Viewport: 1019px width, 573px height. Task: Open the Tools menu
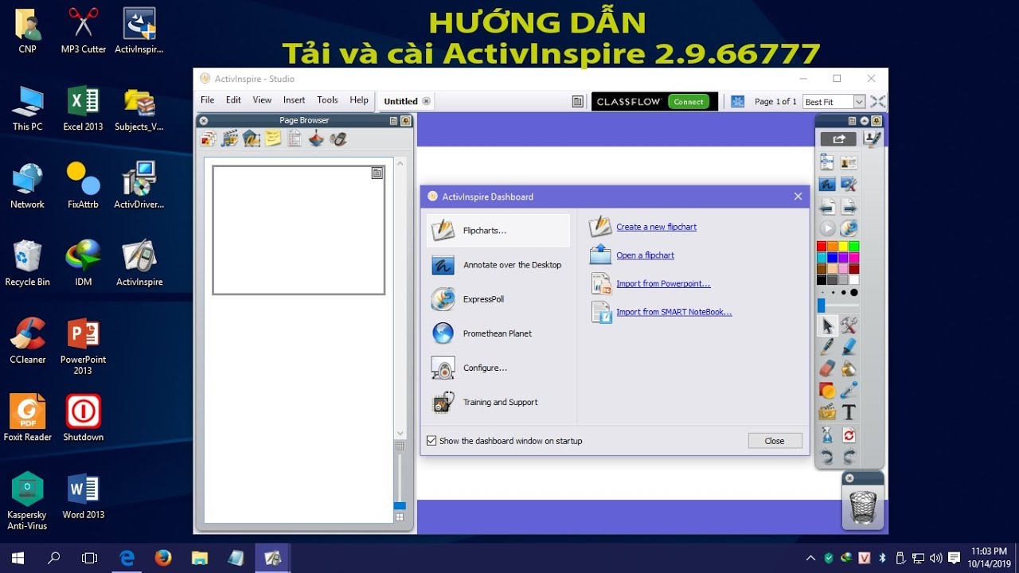click(327, 100)
